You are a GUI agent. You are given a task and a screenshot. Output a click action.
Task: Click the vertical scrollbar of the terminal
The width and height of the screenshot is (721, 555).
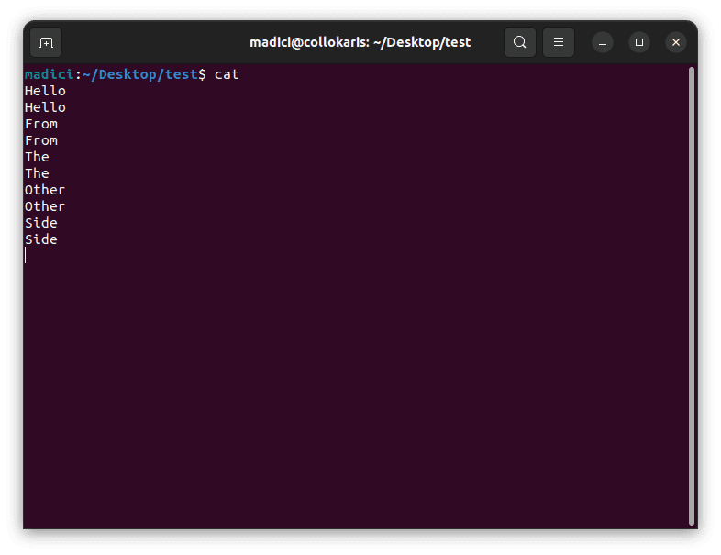[x=691, y=296]
